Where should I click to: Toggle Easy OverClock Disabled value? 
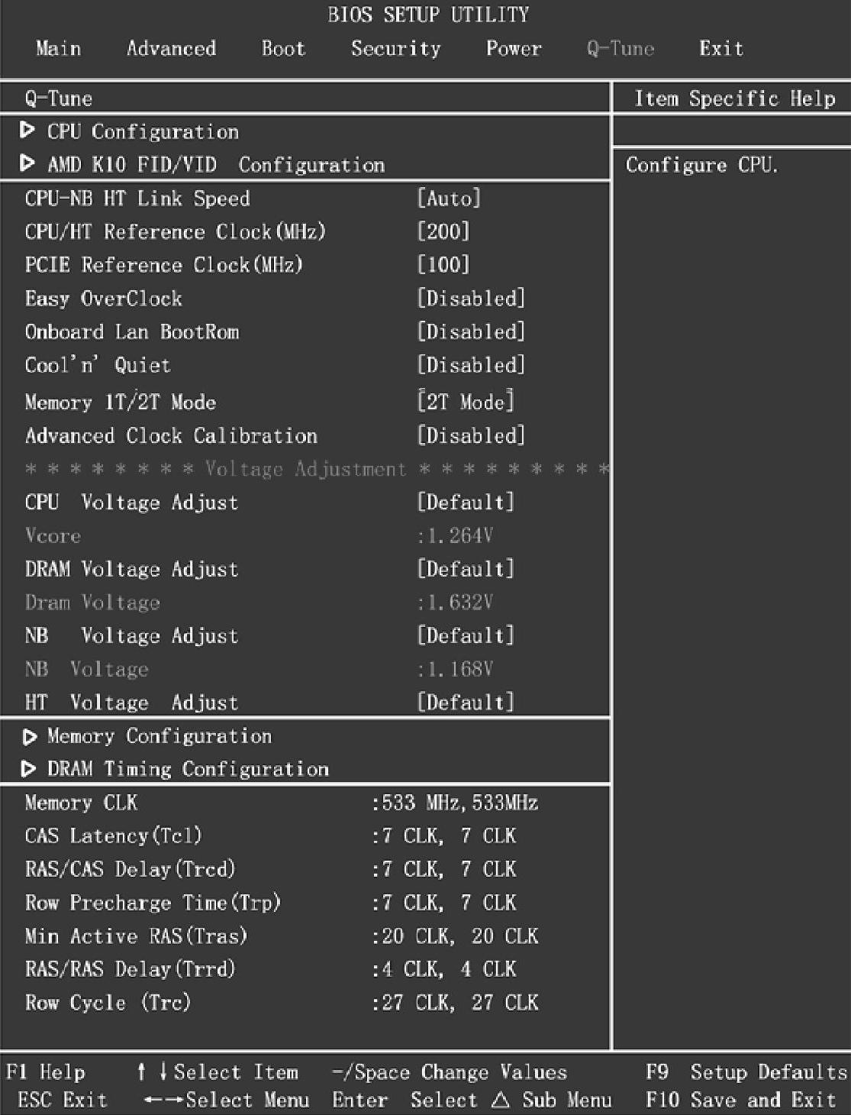tap(471, 299)
